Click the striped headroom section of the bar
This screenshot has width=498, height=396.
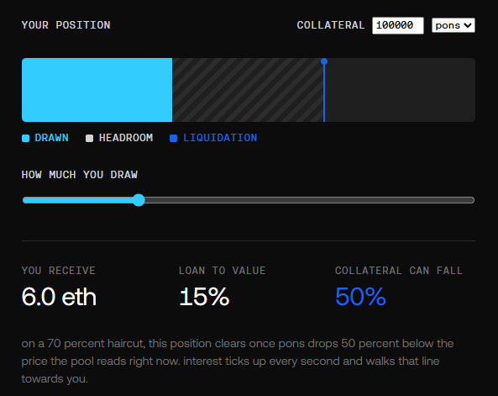point(248,90)
